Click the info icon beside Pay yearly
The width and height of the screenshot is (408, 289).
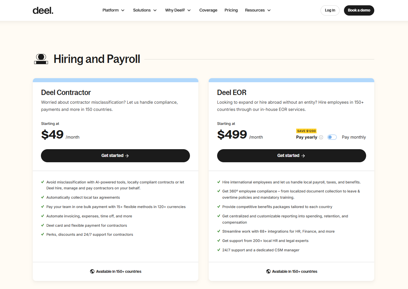click(x=321, y=137)
